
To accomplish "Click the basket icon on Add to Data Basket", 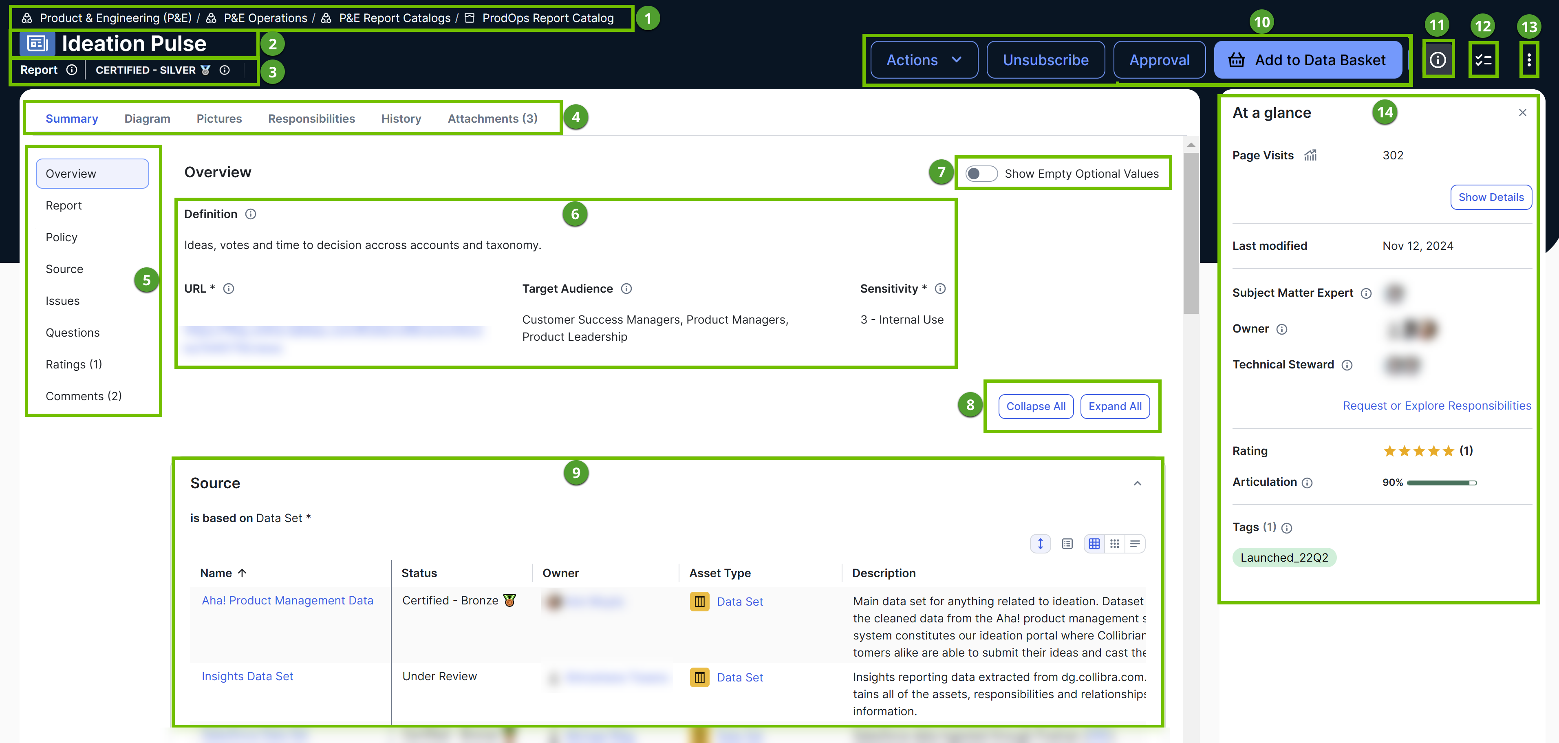I will click(1237, 60).
